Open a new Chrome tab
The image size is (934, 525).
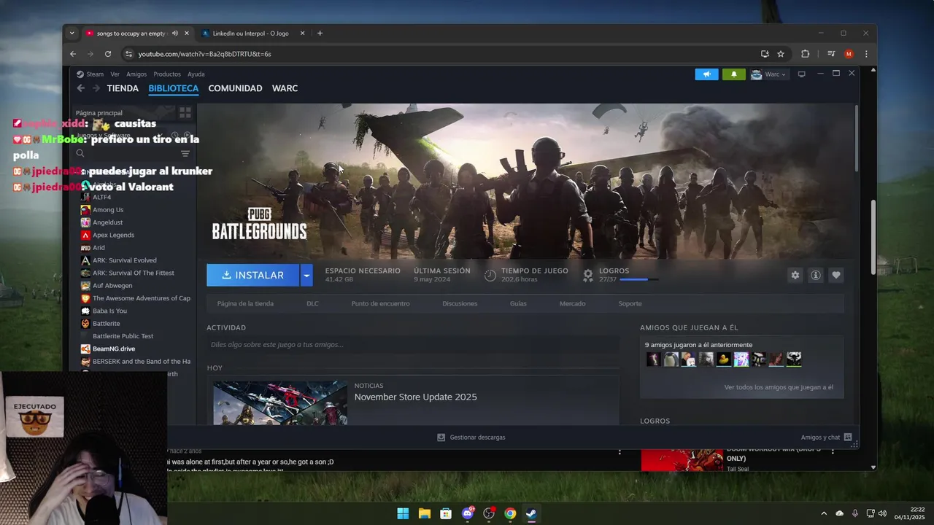320,34
